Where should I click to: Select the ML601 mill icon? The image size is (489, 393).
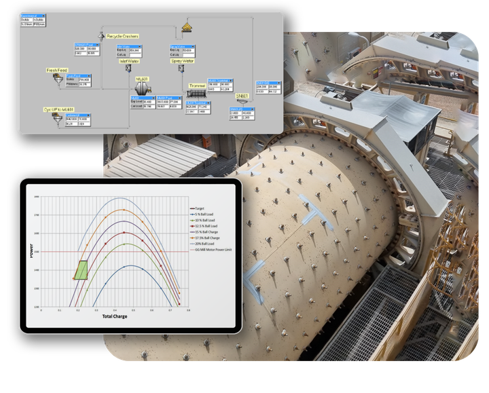(x=143, y=88)
